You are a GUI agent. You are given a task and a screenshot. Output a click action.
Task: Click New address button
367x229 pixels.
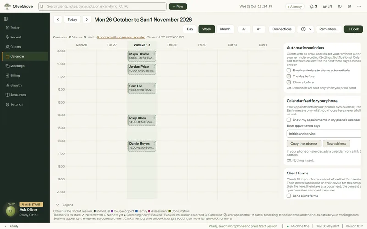[336, 144]
